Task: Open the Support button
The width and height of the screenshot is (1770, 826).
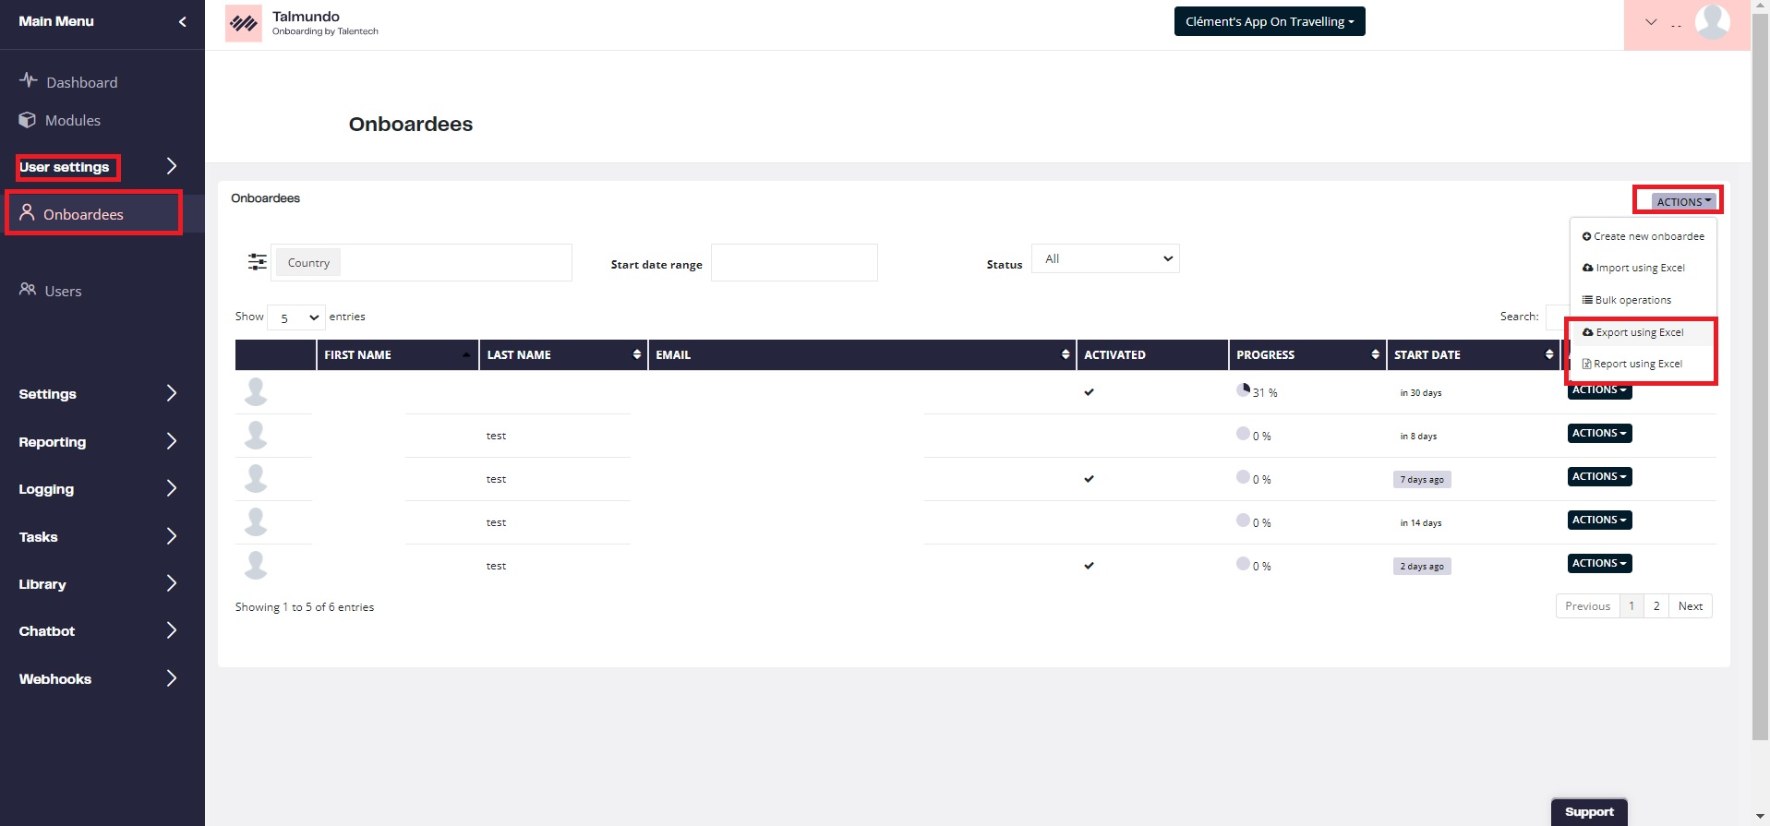Action: 1588,812
